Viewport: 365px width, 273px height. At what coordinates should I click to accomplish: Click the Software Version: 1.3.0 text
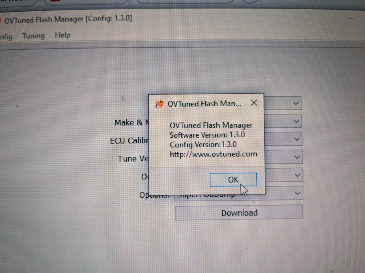(207, 135)
